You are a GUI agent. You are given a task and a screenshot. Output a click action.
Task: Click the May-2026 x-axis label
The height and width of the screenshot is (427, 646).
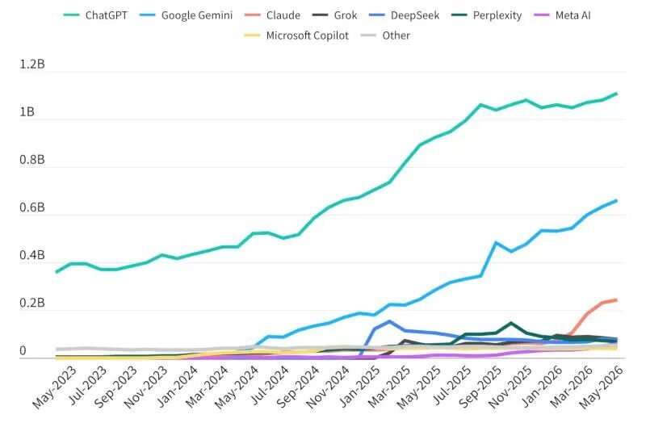coord(602,387)
